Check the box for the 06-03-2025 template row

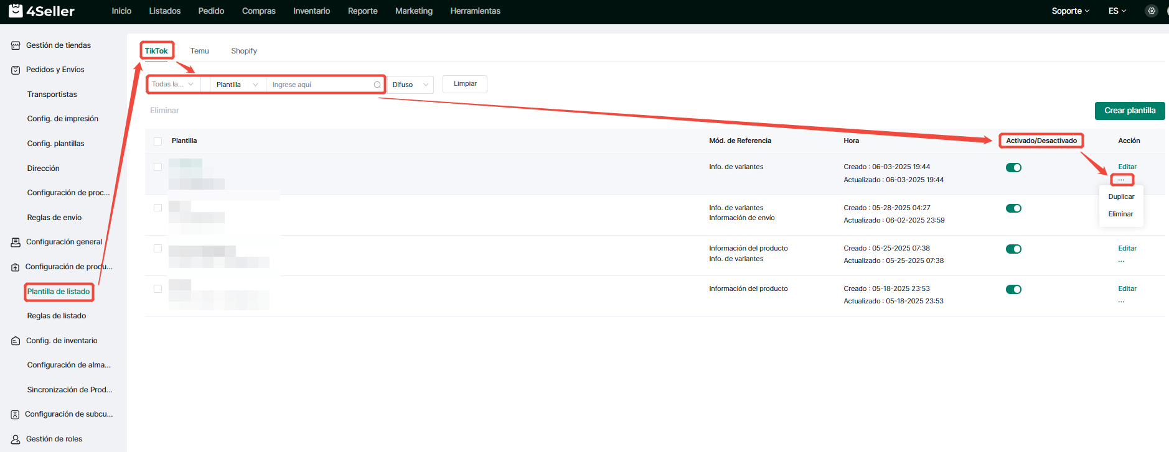[157, 167]
